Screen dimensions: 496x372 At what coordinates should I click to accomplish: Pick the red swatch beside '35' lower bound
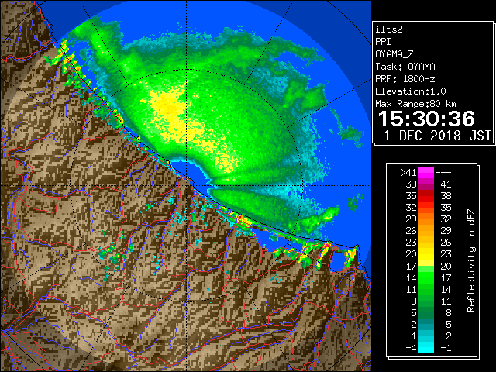(x=426, y=196)
